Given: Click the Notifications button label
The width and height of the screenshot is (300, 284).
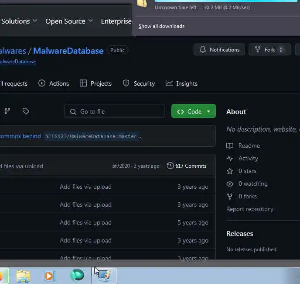Looking at the screenshot, I should (x=225, y=50).
